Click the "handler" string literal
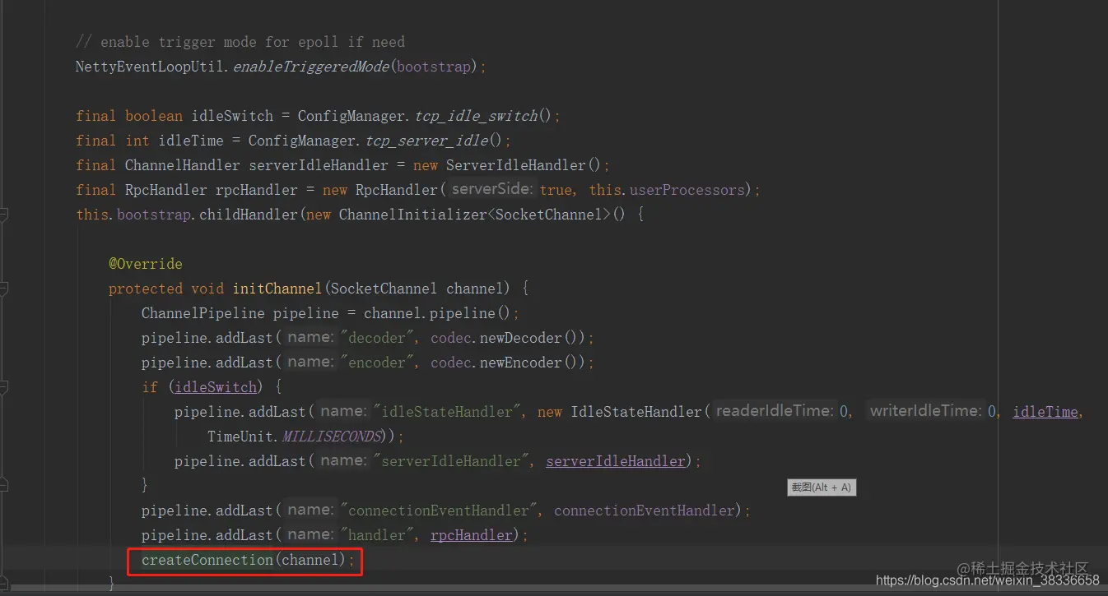Viewport: 1108px width, 596px height. click(x=377, y=535)
